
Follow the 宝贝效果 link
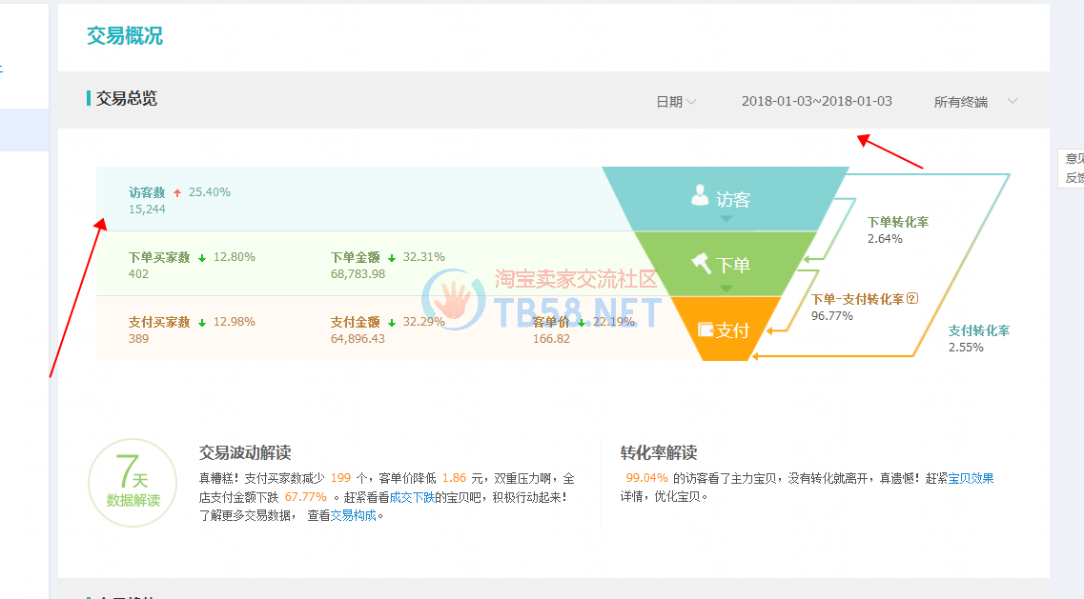[971, 478]
